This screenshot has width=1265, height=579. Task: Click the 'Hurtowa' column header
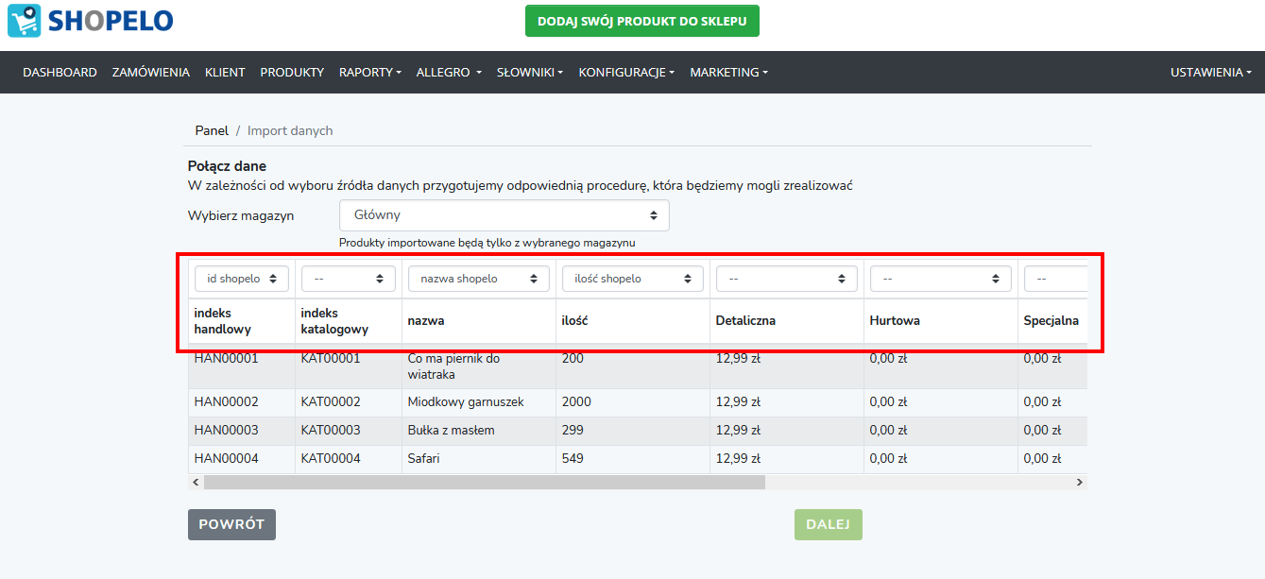pos(941,321)
